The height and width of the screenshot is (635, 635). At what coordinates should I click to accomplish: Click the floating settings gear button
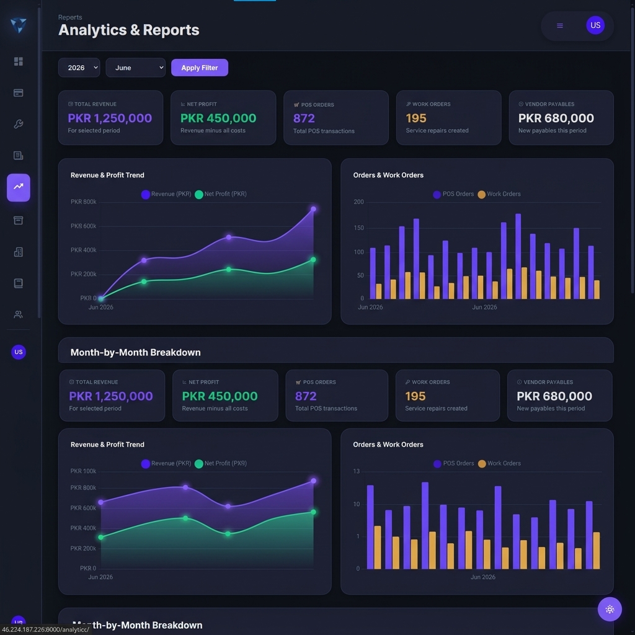[x=610, y=609]
